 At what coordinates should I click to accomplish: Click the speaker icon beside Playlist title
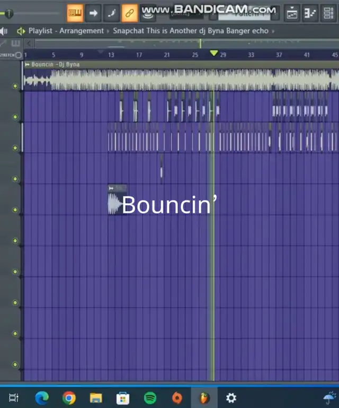21,31
